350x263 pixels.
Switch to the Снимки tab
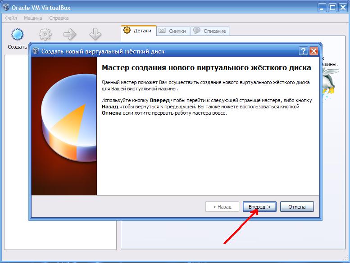(173, 31)
